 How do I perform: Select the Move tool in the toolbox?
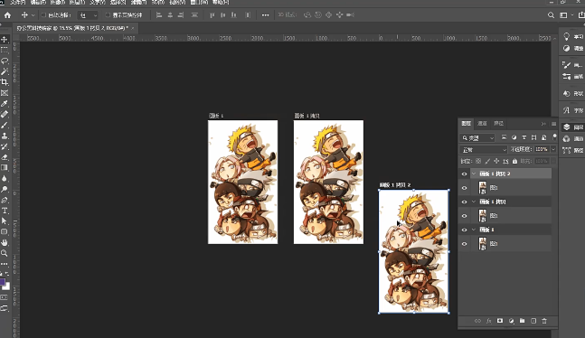point(5,39)
